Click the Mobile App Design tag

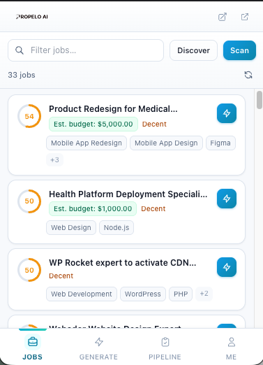166,143
